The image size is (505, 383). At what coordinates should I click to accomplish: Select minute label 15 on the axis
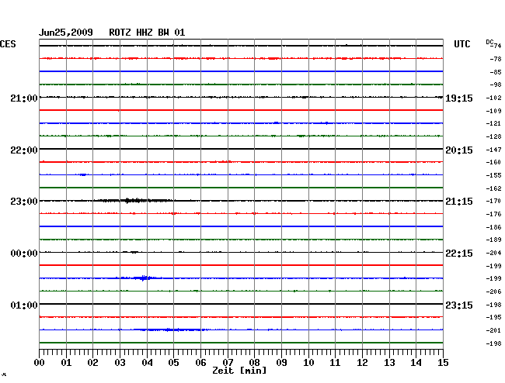coord(443,363)
